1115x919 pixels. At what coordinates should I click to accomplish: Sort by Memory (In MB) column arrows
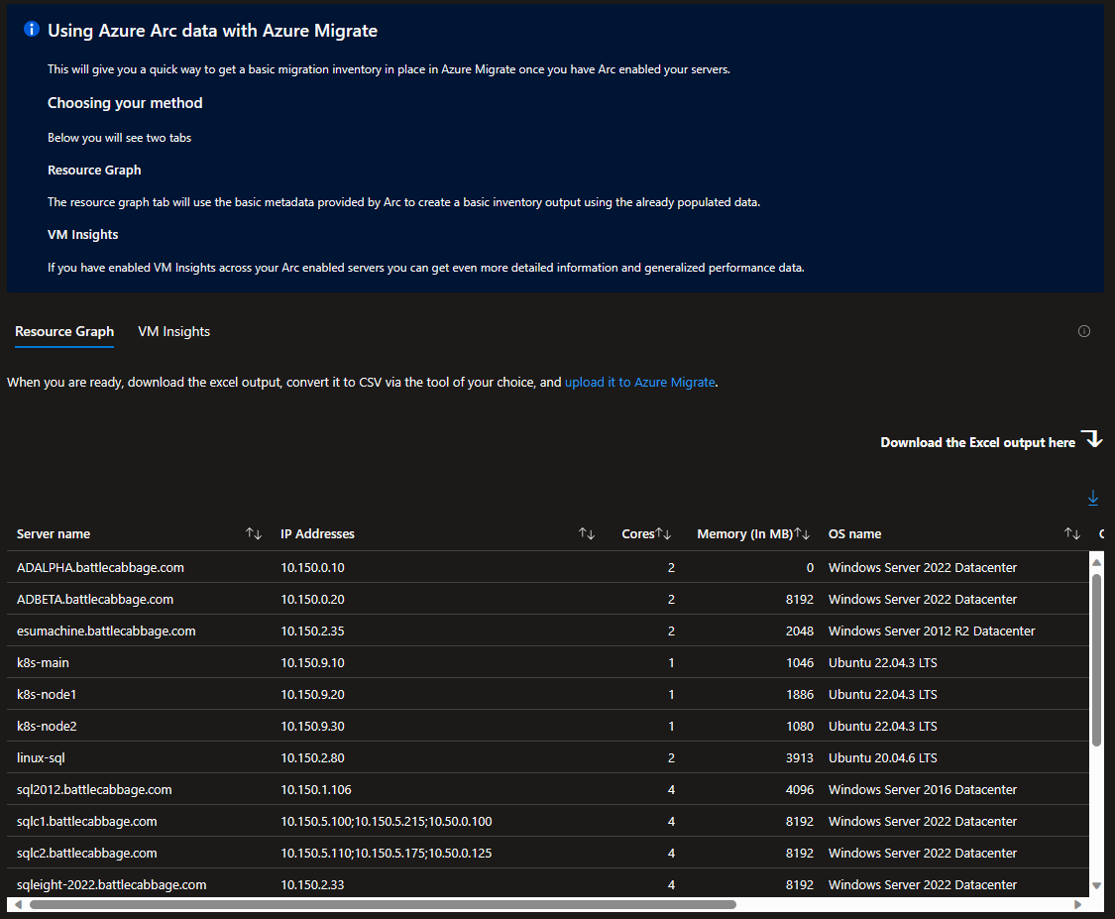coord(802,533)
